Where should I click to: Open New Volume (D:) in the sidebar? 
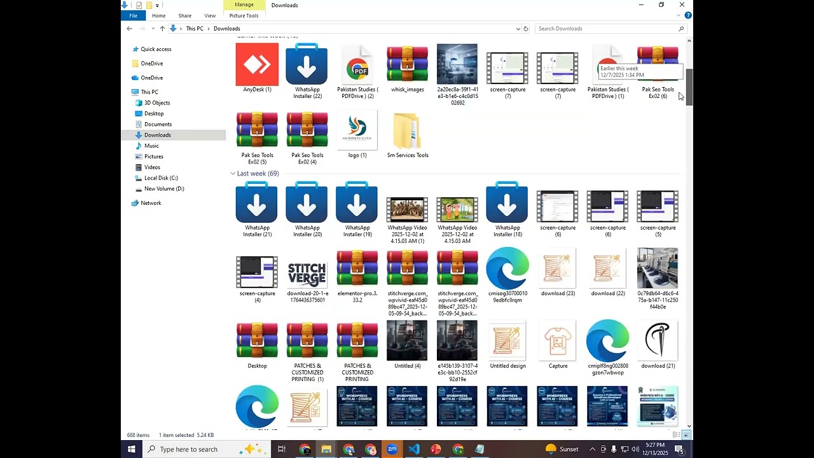[x=164, y=189]
